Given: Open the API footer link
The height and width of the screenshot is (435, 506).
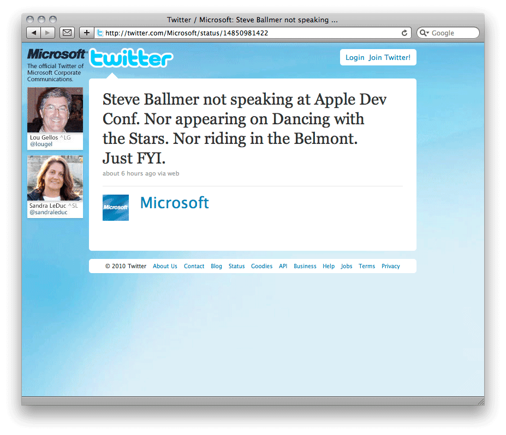Looking at the screenshot, I should pyautogui.click(x=283, y=266).
